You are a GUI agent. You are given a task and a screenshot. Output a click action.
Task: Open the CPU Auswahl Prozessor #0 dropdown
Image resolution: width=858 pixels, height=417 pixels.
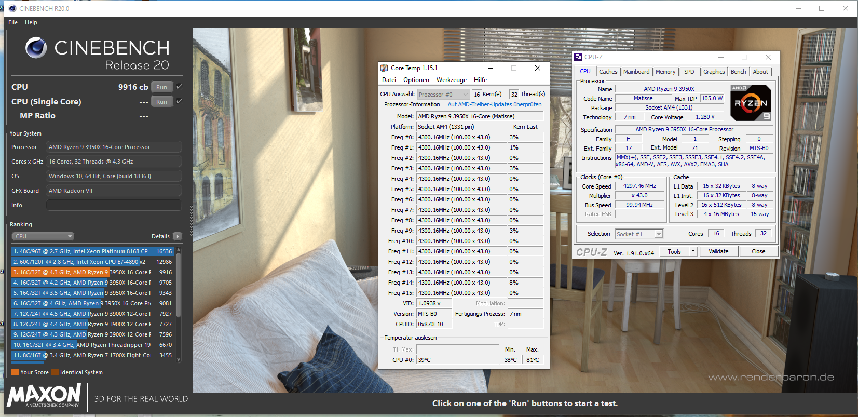443,95
